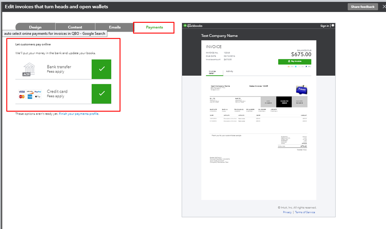Go to the Emails tab

(115, 27)
